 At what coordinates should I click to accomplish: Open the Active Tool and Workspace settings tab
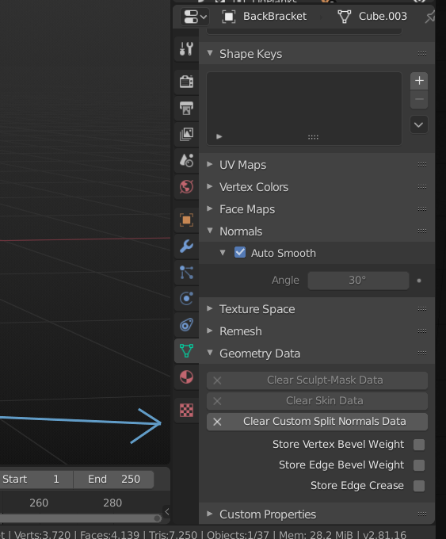click(x=186, y=49)
